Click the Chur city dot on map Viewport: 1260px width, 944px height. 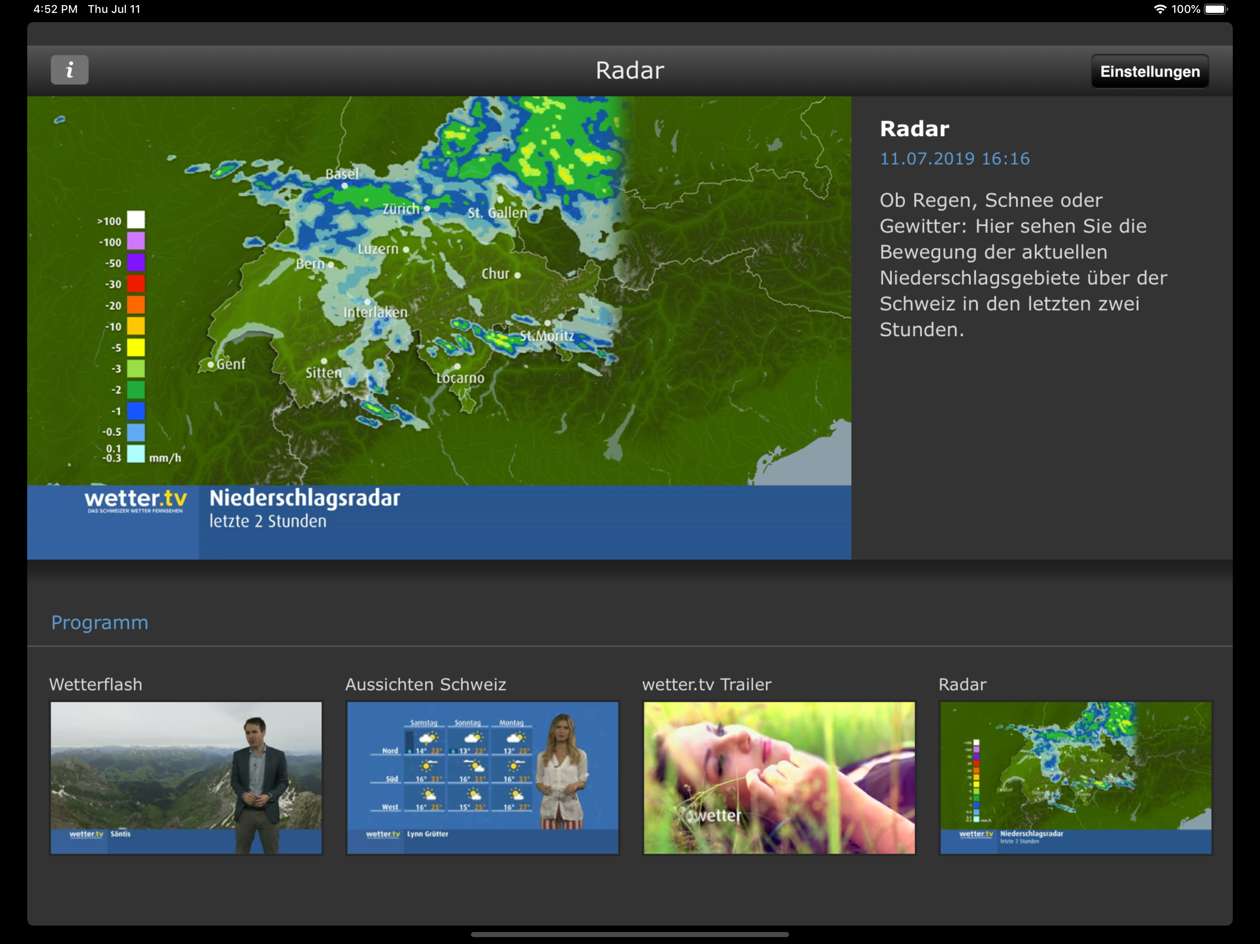517,275
